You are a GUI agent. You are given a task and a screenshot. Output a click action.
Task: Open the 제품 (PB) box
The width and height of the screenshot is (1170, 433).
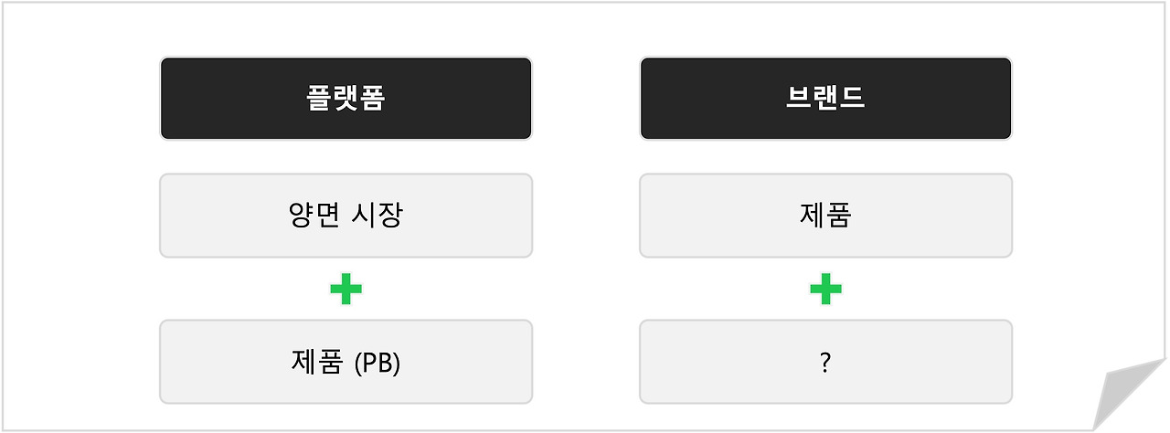click(346, 362)
